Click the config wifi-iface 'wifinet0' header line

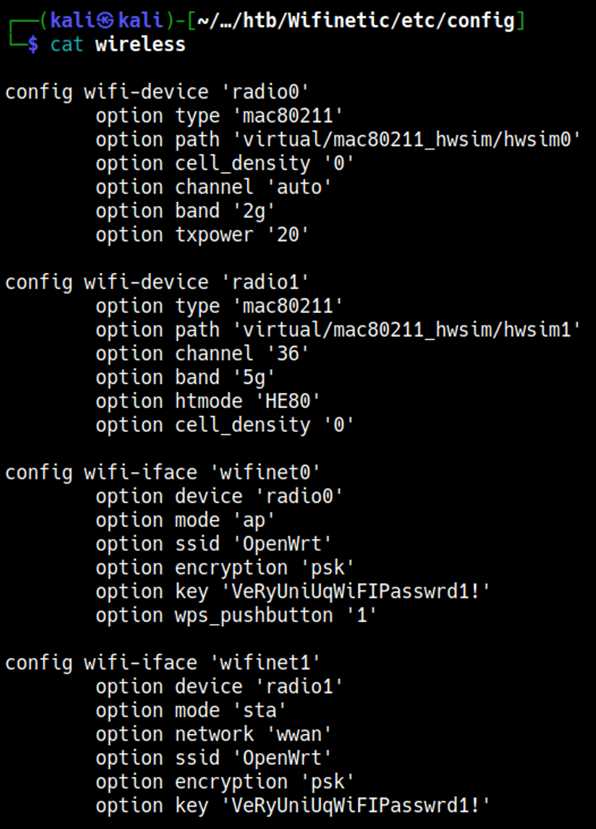point(162,472)
